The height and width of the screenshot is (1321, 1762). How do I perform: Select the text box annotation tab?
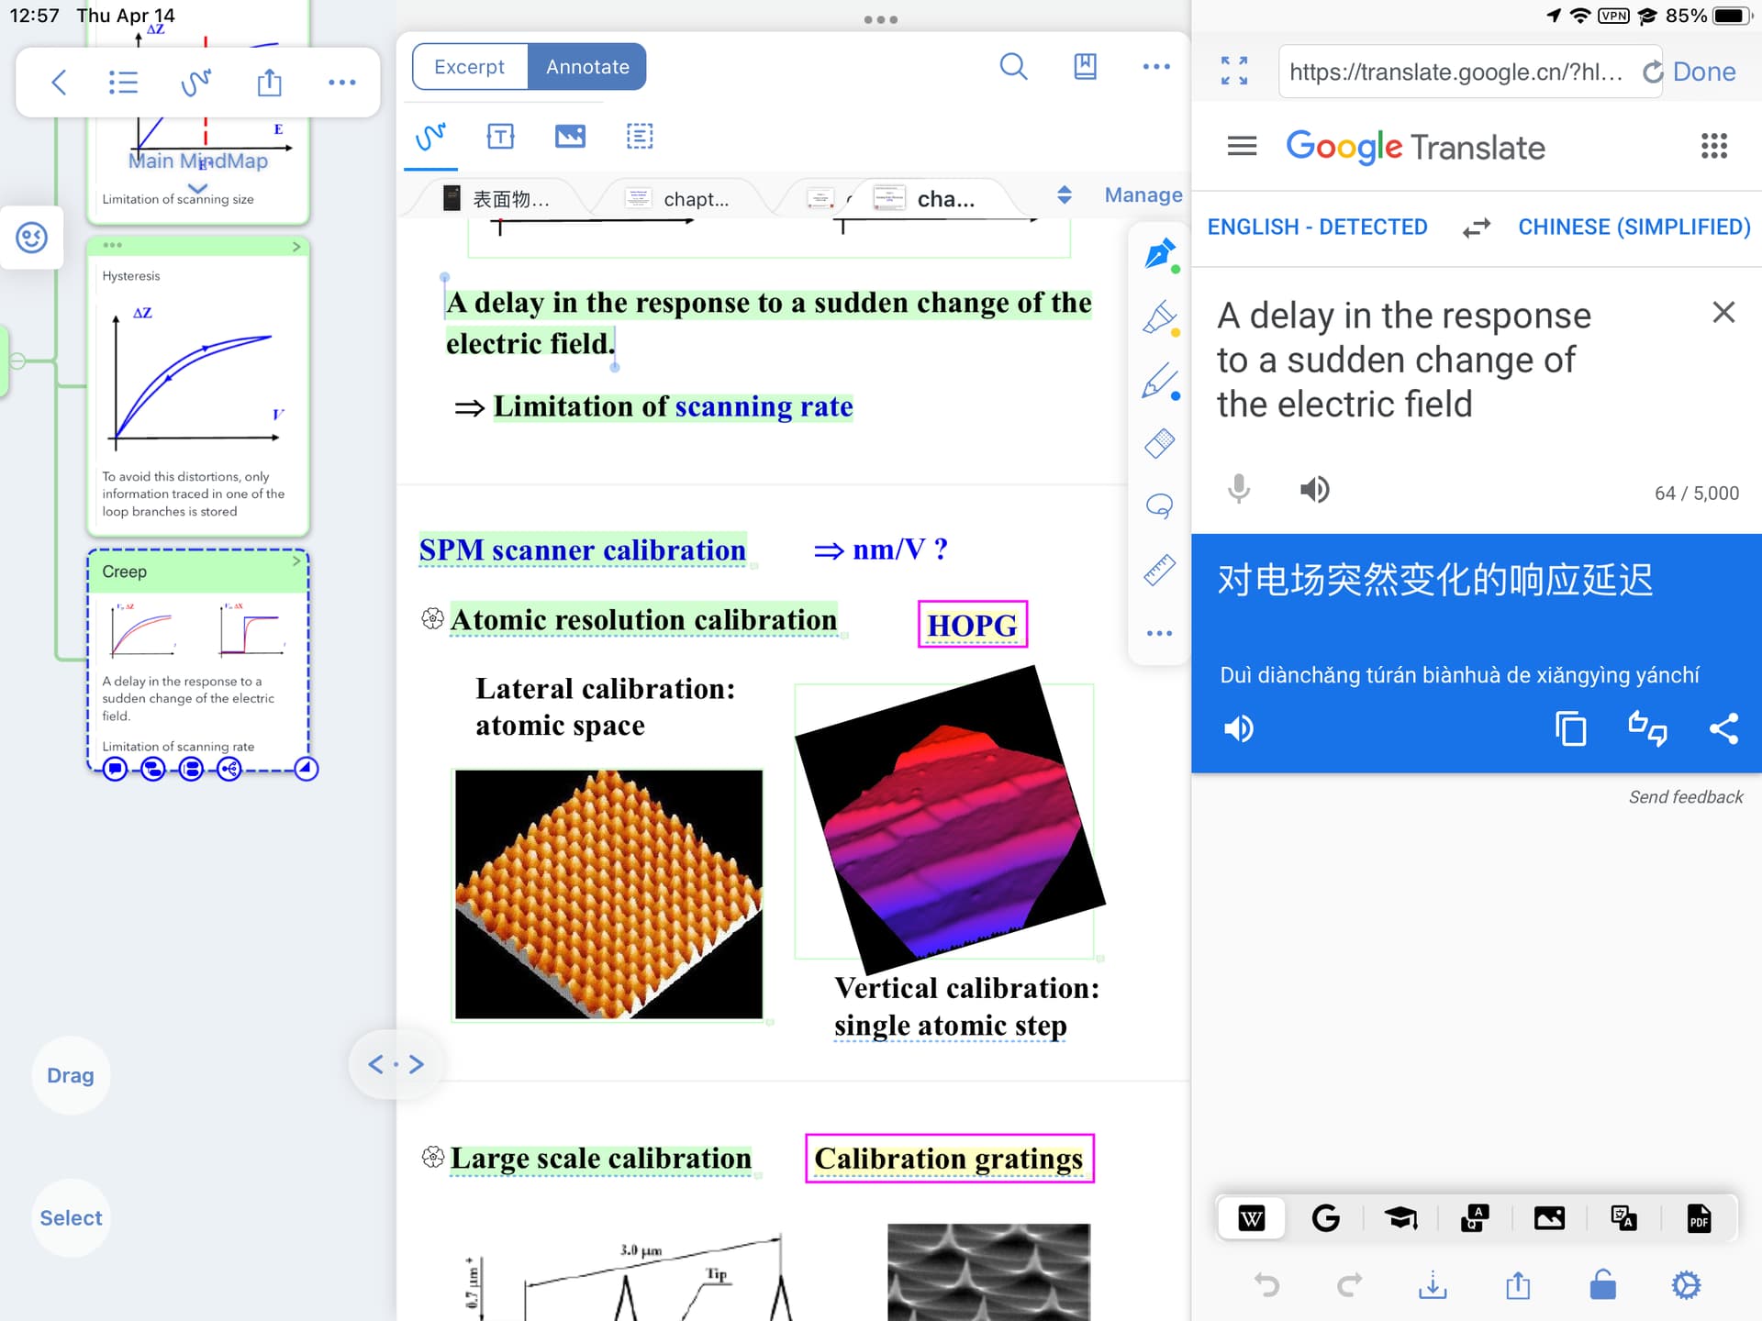click(500, 137)
